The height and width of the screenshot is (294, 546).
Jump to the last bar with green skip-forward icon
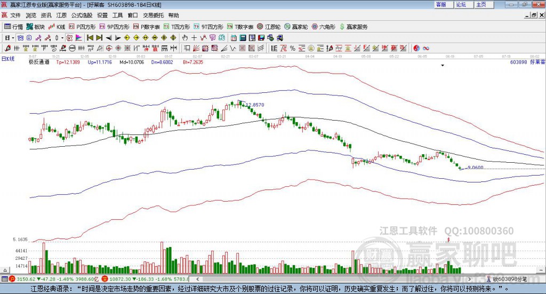pyautogui.click(x=99, y=38)
